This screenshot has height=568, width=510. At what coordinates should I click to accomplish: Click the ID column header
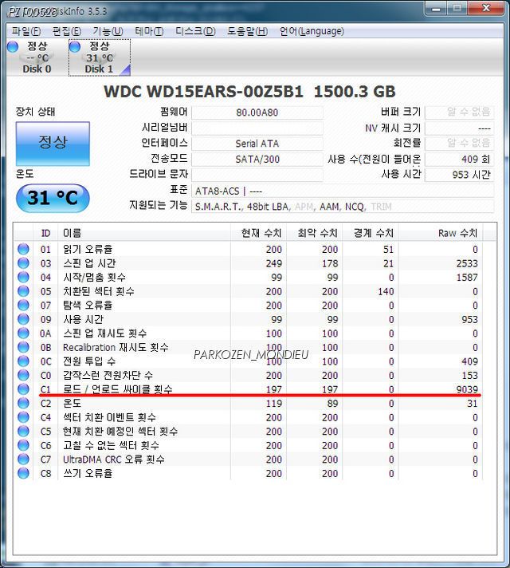[x=45, y=233]
